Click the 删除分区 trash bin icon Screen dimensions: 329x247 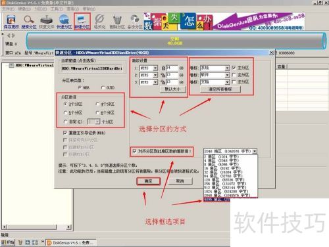(x=117, y=22)
